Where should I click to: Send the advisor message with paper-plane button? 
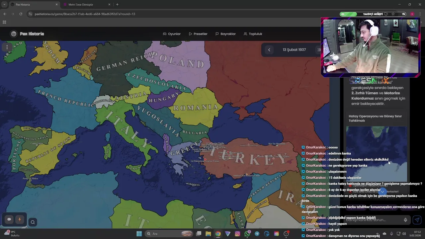coord(417,220)
